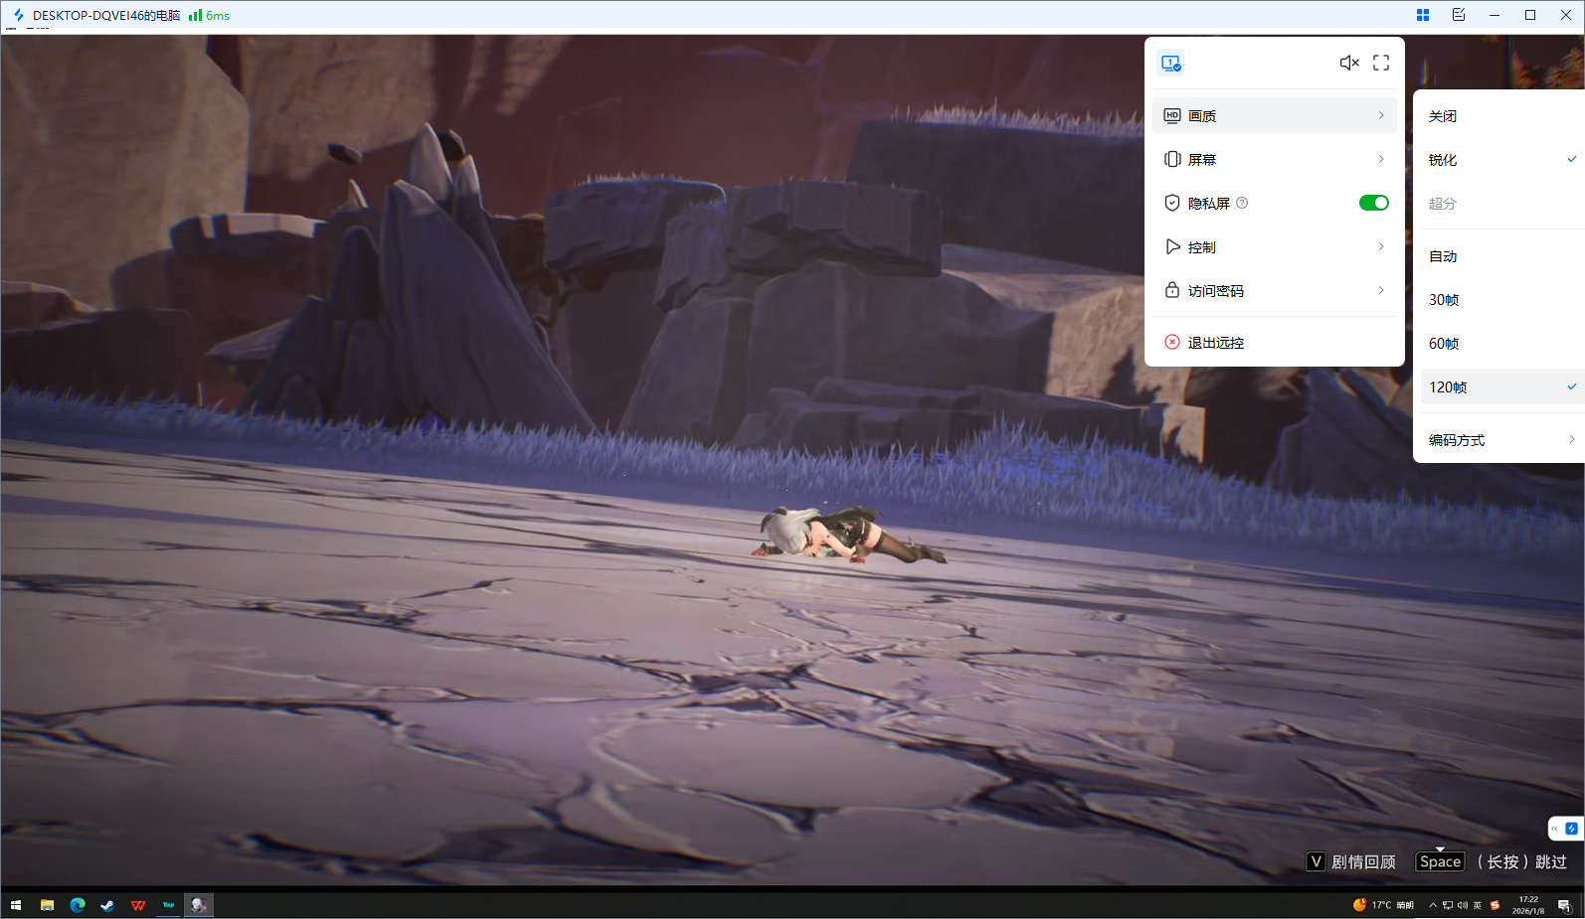Viewport: 1585px width, 919px height.
Task: Open the 访问密码 access password menu item
Action: (x=1274, y=291)
